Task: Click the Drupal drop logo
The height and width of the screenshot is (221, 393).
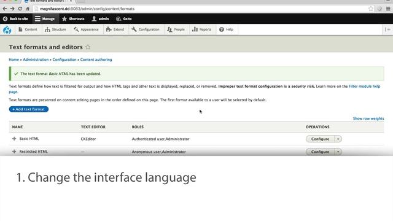Action: click(7, 30)
